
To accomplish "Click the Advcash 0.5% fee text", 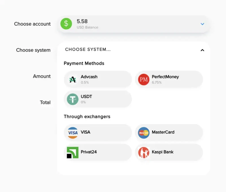I will click(x=85, y=82).
